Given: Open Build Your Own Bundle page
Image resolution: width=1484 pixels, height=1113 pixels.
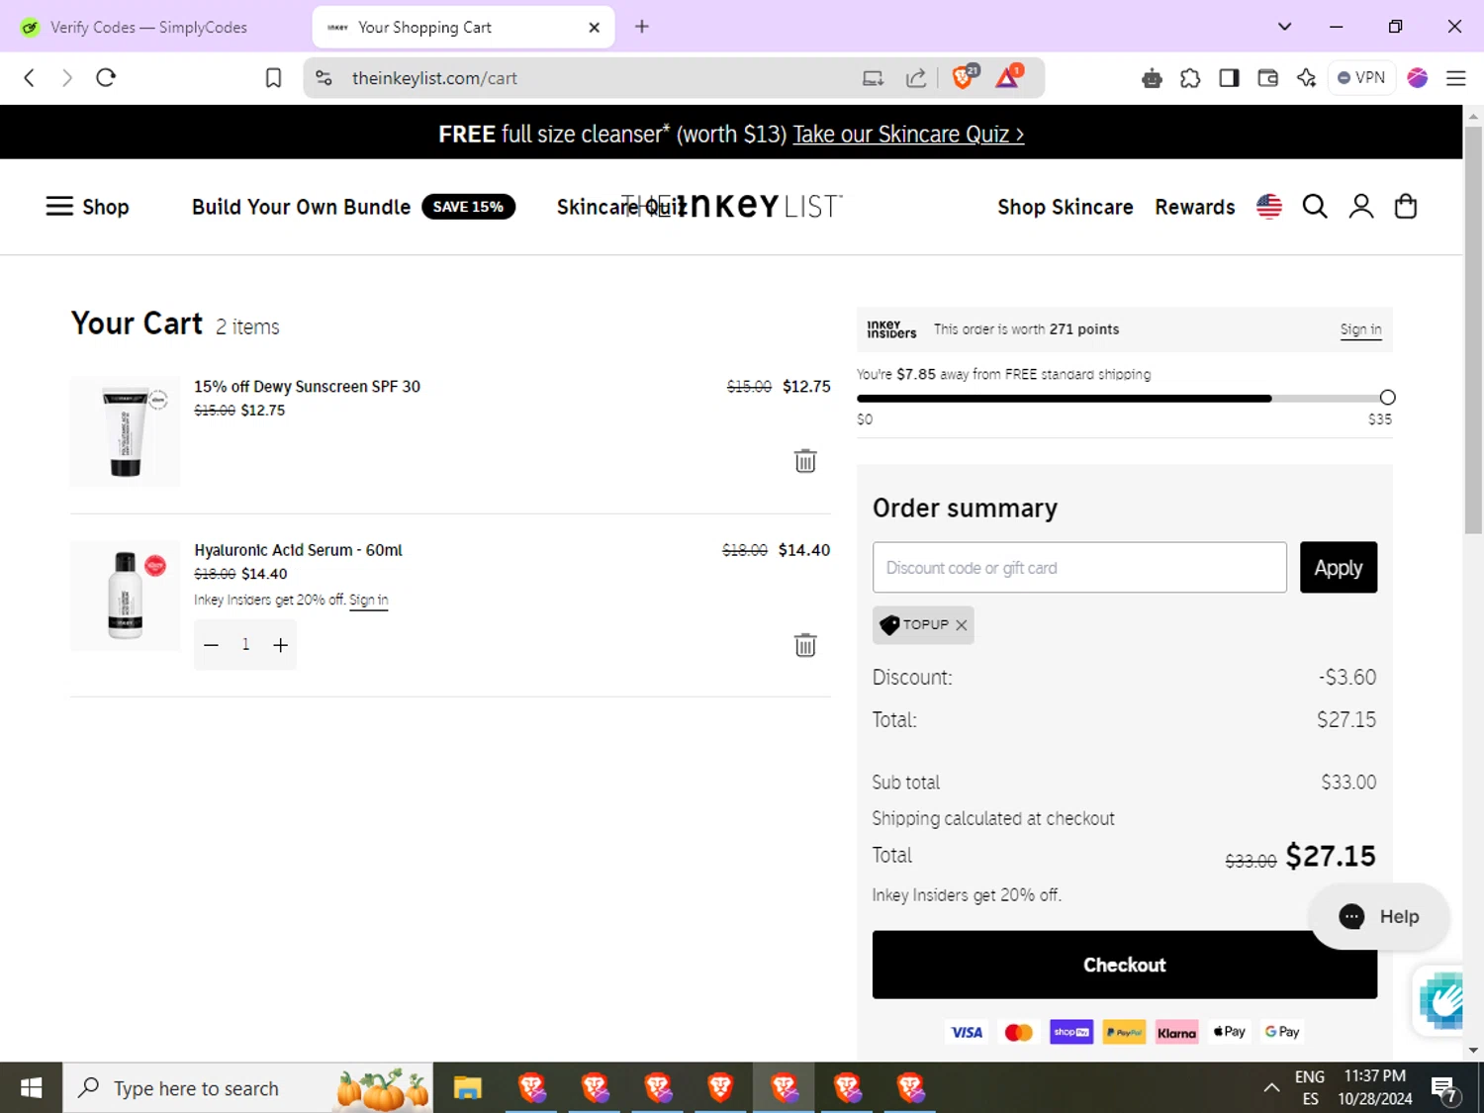Looking at the screenshot, I should point(301,207).
